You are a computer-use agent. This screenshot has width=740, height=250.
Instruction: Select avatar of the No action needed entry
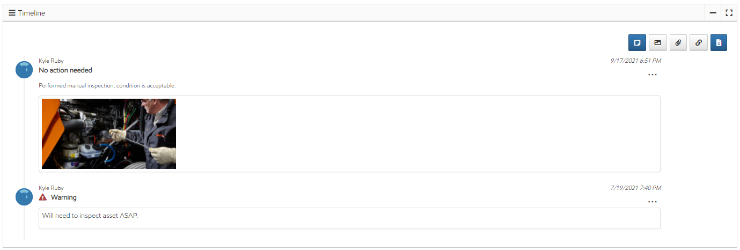point(24,70)
